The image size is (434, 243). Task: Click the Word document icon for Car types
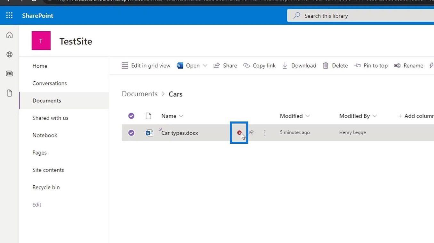click(149, 133)
